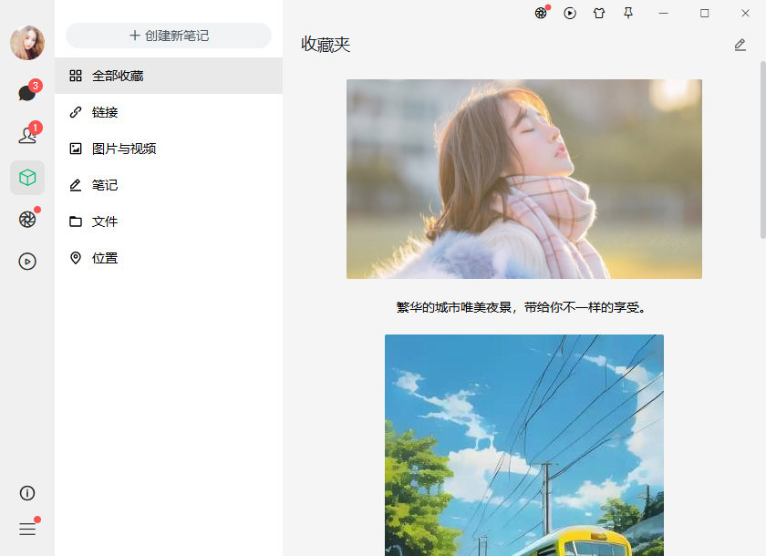Click the picture icon next to 图片与视频

(76, 149)
